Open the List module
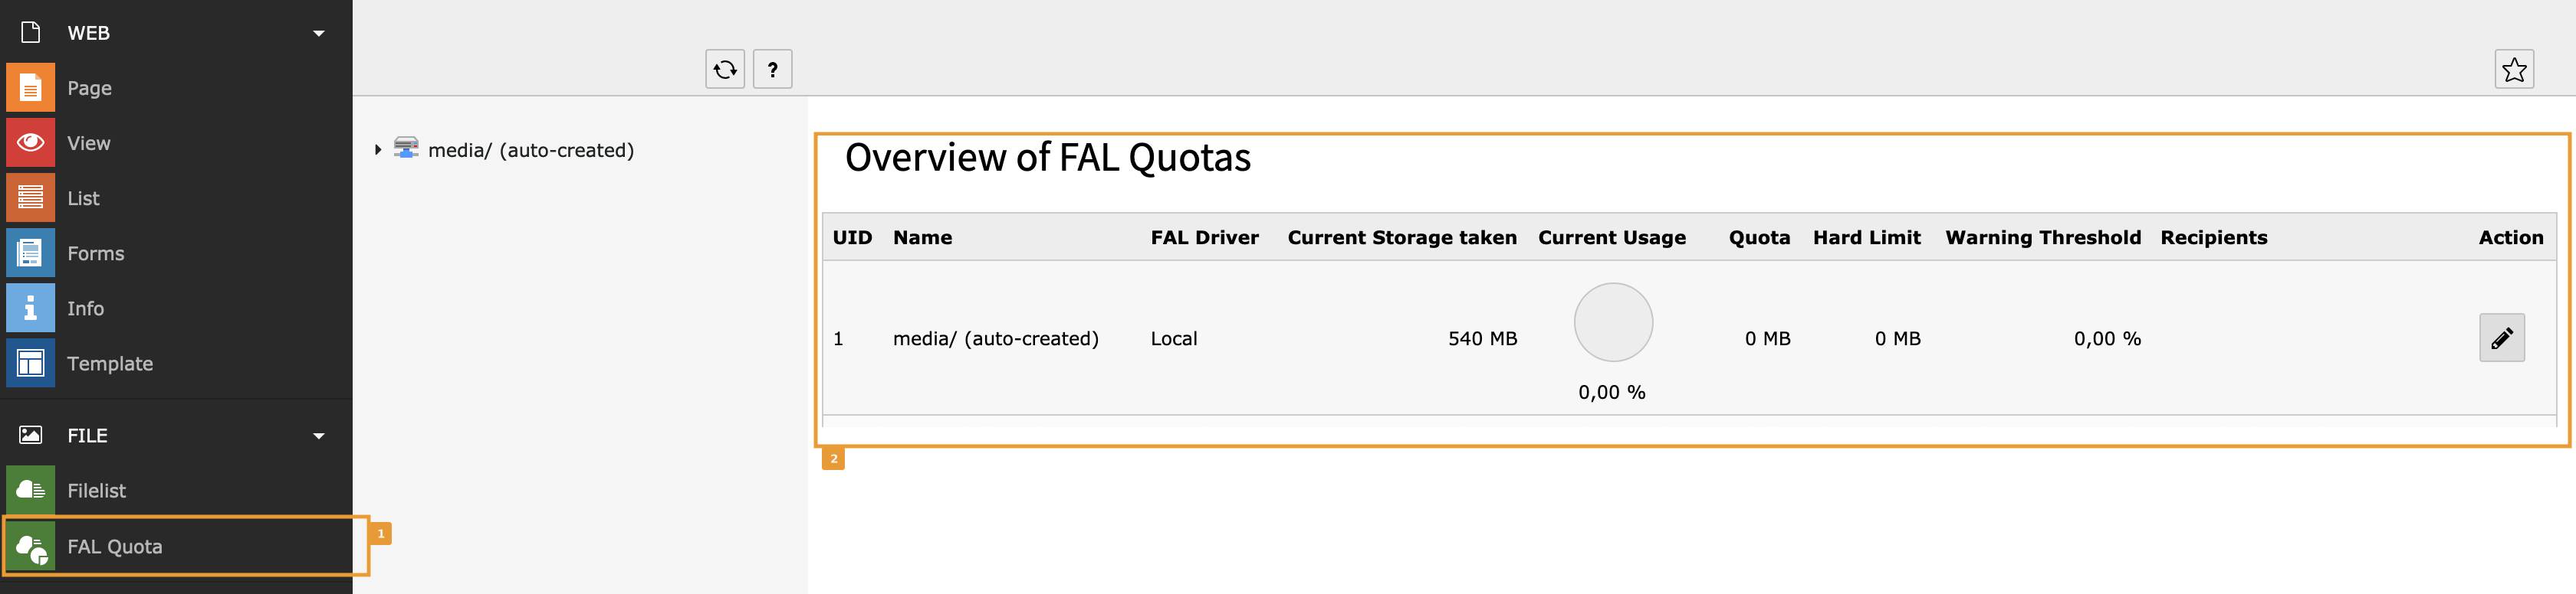Screen dimensions: 2576x594 point(83,199)
